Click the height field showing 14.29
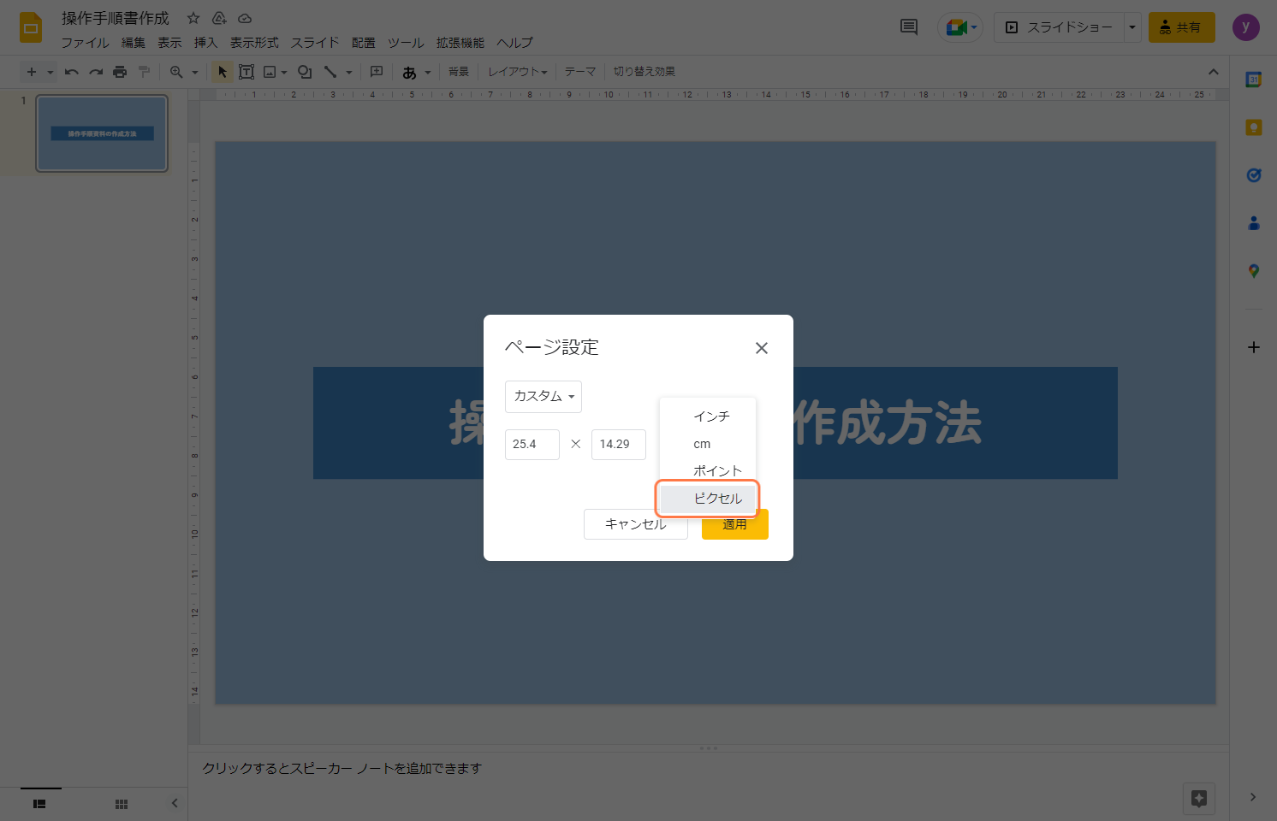Viewport: 1277px width, 821px height. point(619,445)
